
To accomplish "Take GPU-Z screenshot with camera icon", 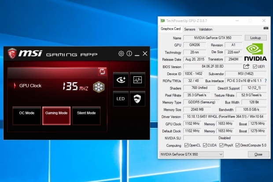I will [266, 28].
